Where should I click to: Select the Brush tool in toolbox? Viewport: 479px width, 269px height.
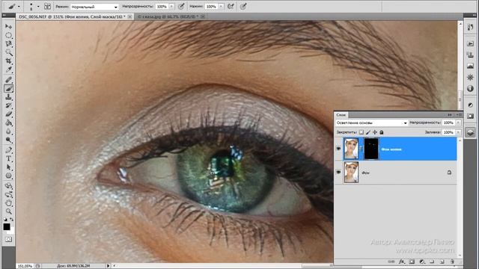coord(8,88)
